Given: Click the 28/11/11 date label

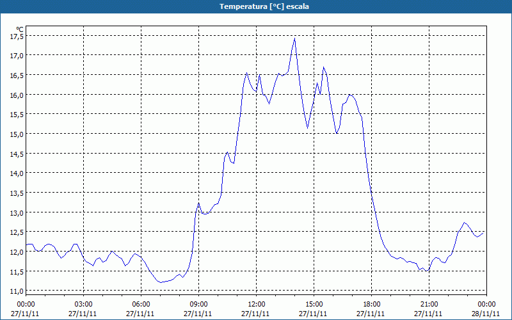Looking at the screenshot, I should tap(486, 314).
